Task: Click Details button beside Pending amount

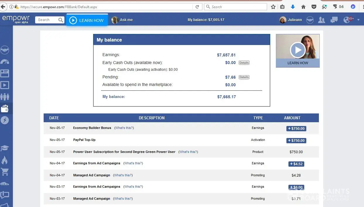Action: (244, 77)
